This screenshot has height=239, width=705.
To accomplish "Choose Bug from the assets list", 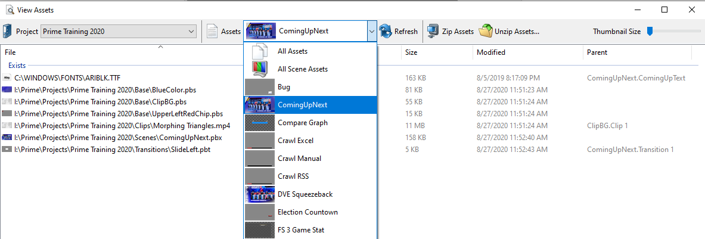I will click(x=284, y=87).
